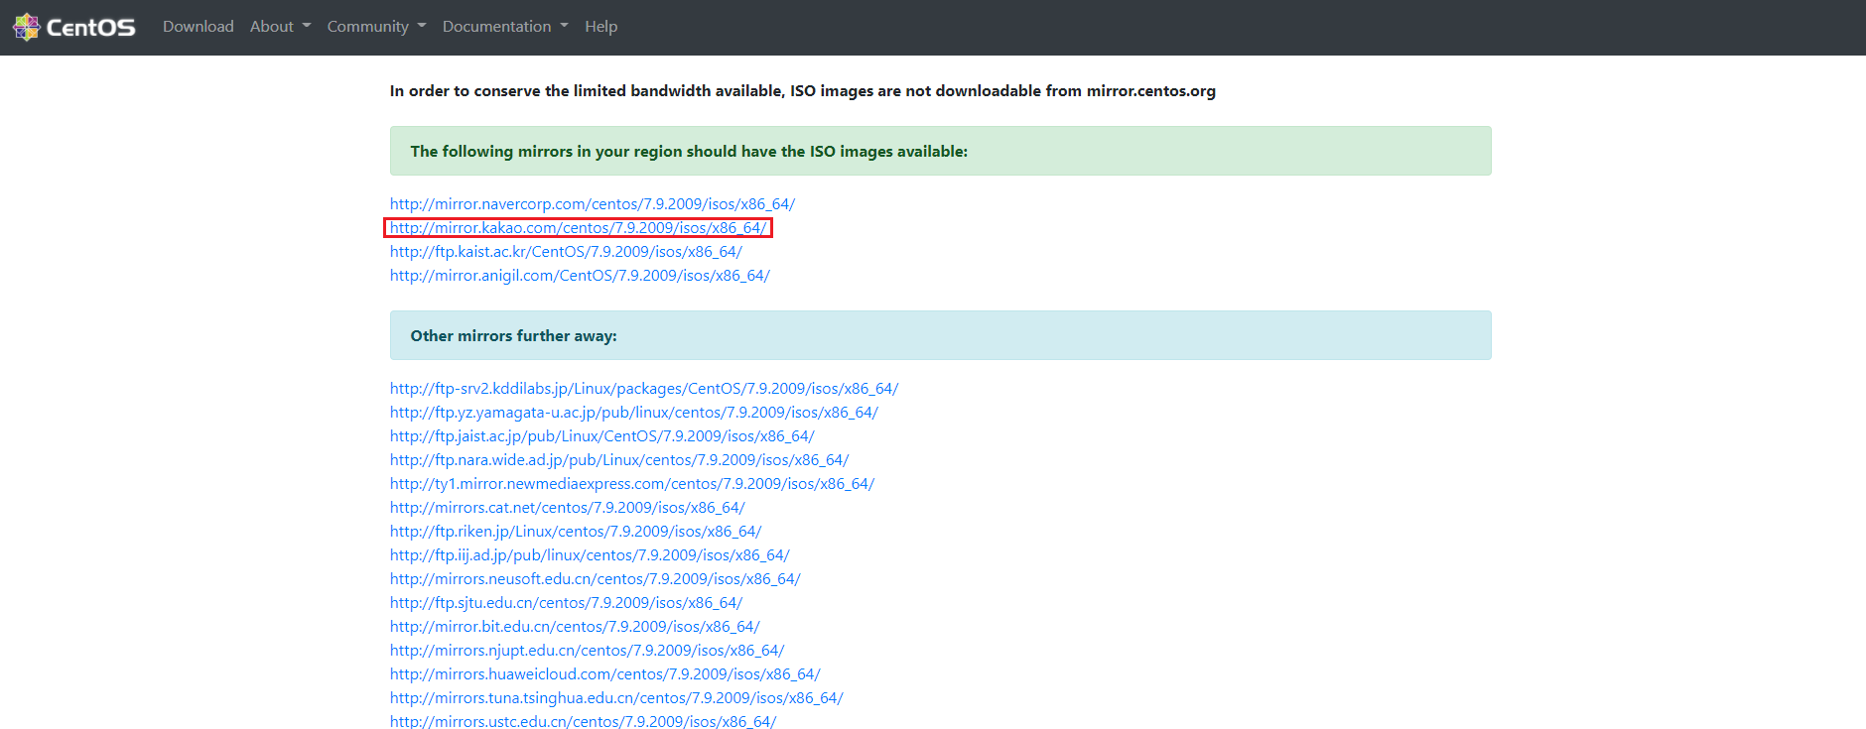Open the mirror.navercorp.com mirror link
Screen dimensions: 1866x729
click(x=593, y=204)
